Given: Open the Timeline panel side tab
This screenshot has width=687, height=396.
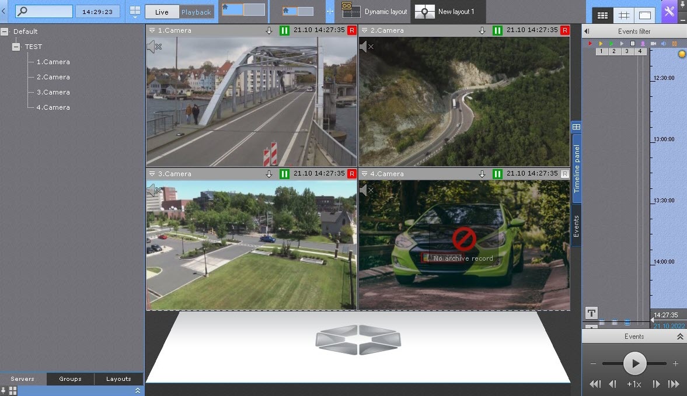Looking at the screenshot, I should pyautogui.click(x=576, y=168).
